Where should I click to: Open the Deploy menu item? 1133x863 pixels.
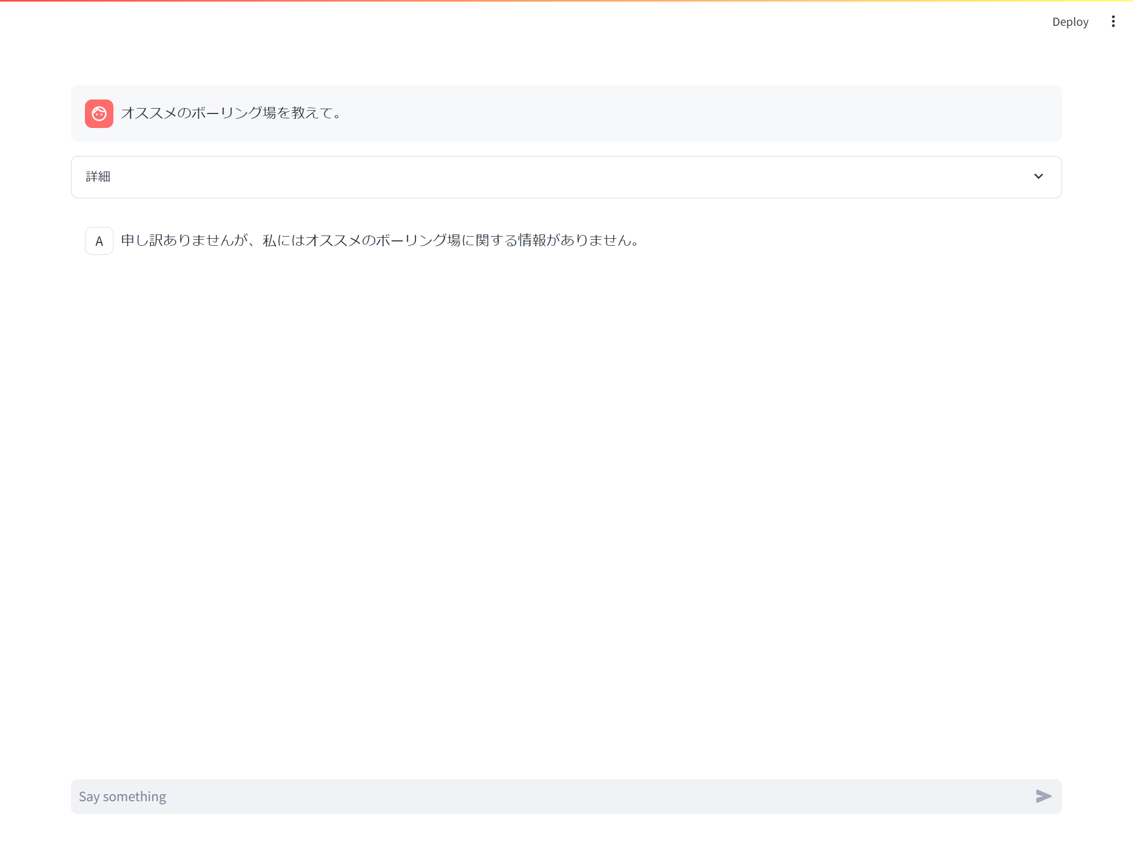(x=1070, y=21)
